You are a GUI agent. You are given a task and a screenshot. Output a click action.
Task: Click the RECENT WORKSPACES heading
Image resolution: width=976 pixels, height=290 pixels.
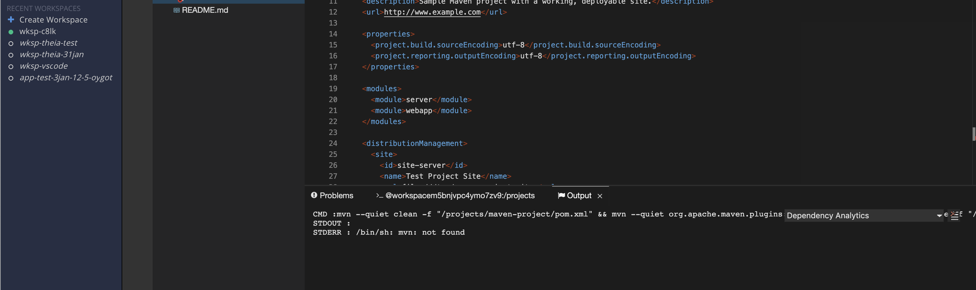click(43, 8)
